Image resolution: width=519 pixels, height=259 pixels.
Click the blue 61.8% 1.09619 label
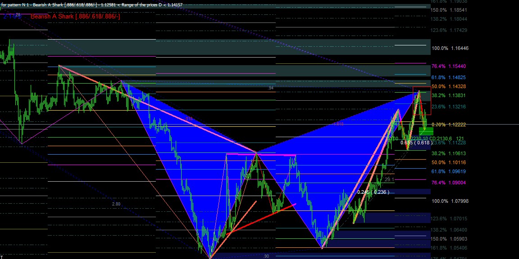[449, 171]
